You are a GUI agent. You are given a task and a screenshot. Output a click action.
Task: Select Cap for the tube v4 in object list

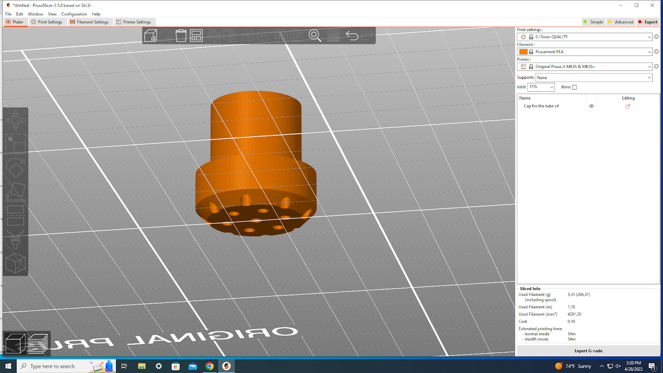541,106
